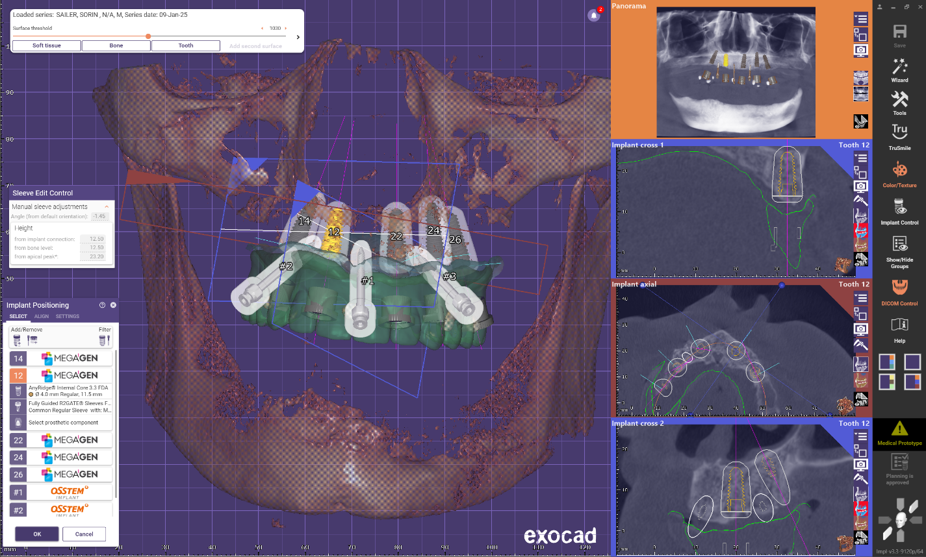This screenshot has width=926, height=557.
Task: Toggle Color/Texture display mode
Action: 899,172
